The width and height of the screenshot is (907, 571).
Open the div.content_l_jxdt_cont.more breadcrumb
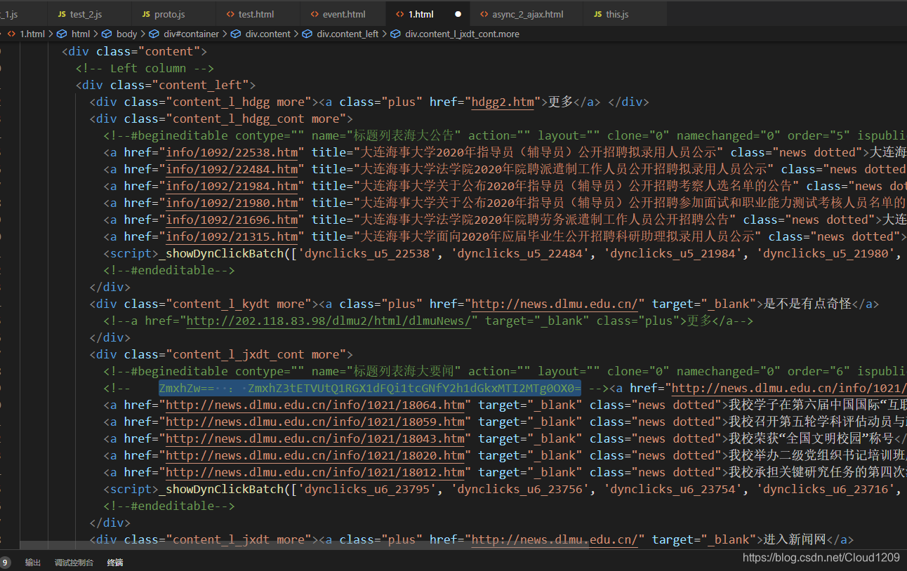pos(462,34)
